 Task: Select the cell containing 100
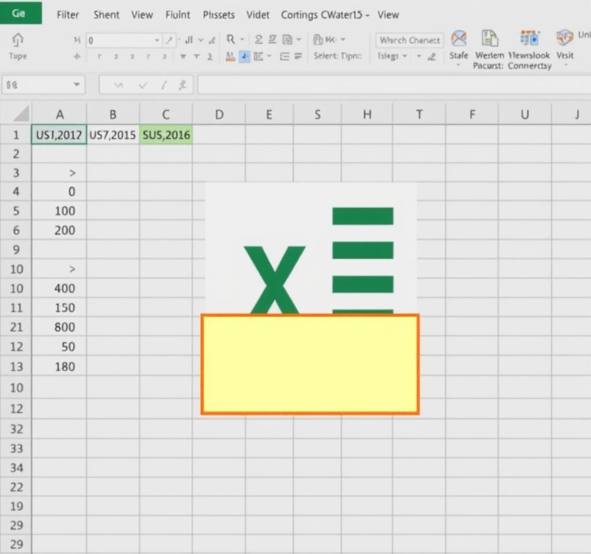[x=59, y=211]
